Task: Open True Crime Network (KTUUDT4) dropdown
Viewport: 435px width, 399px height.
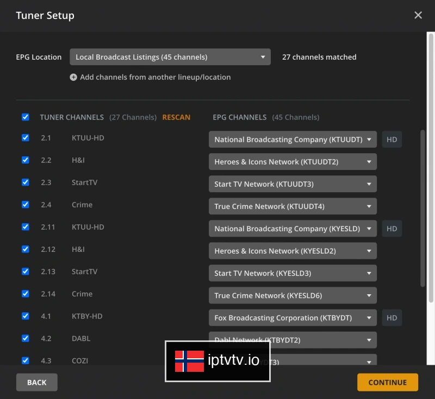Action: (x=293, y=206)
